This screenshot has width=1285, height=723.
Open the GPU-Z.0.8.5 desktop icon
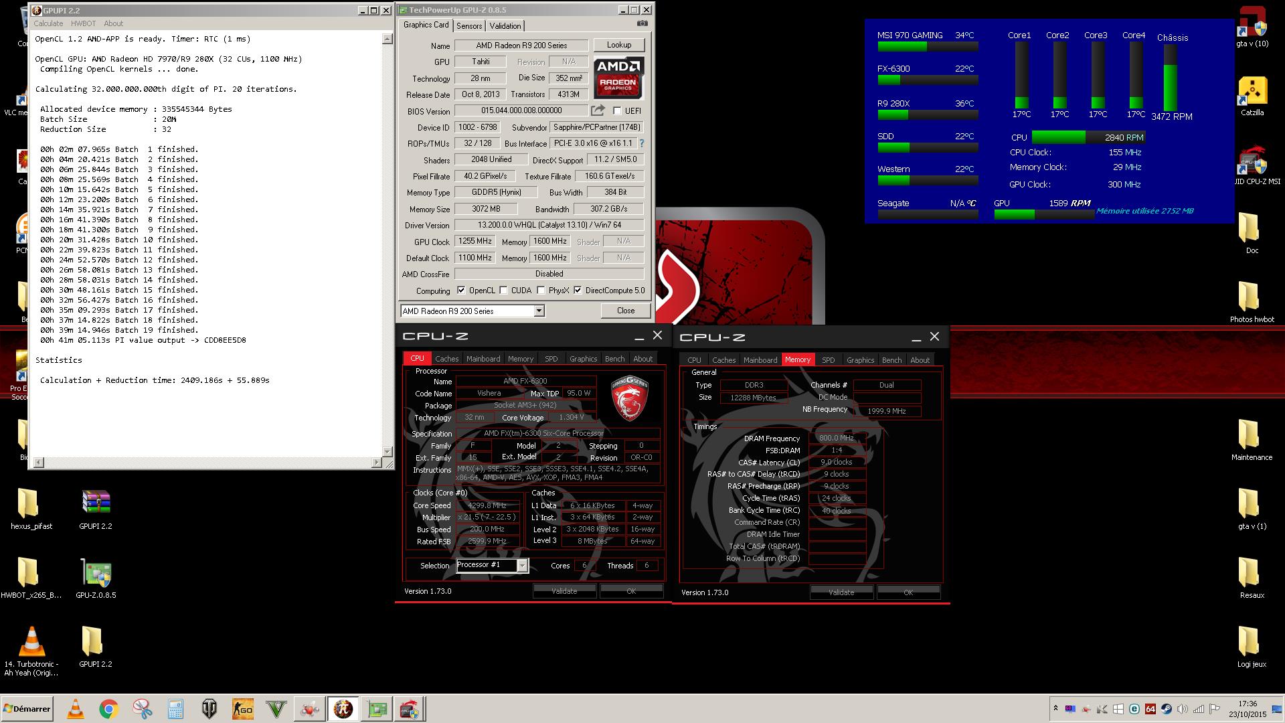coord(96,578)
